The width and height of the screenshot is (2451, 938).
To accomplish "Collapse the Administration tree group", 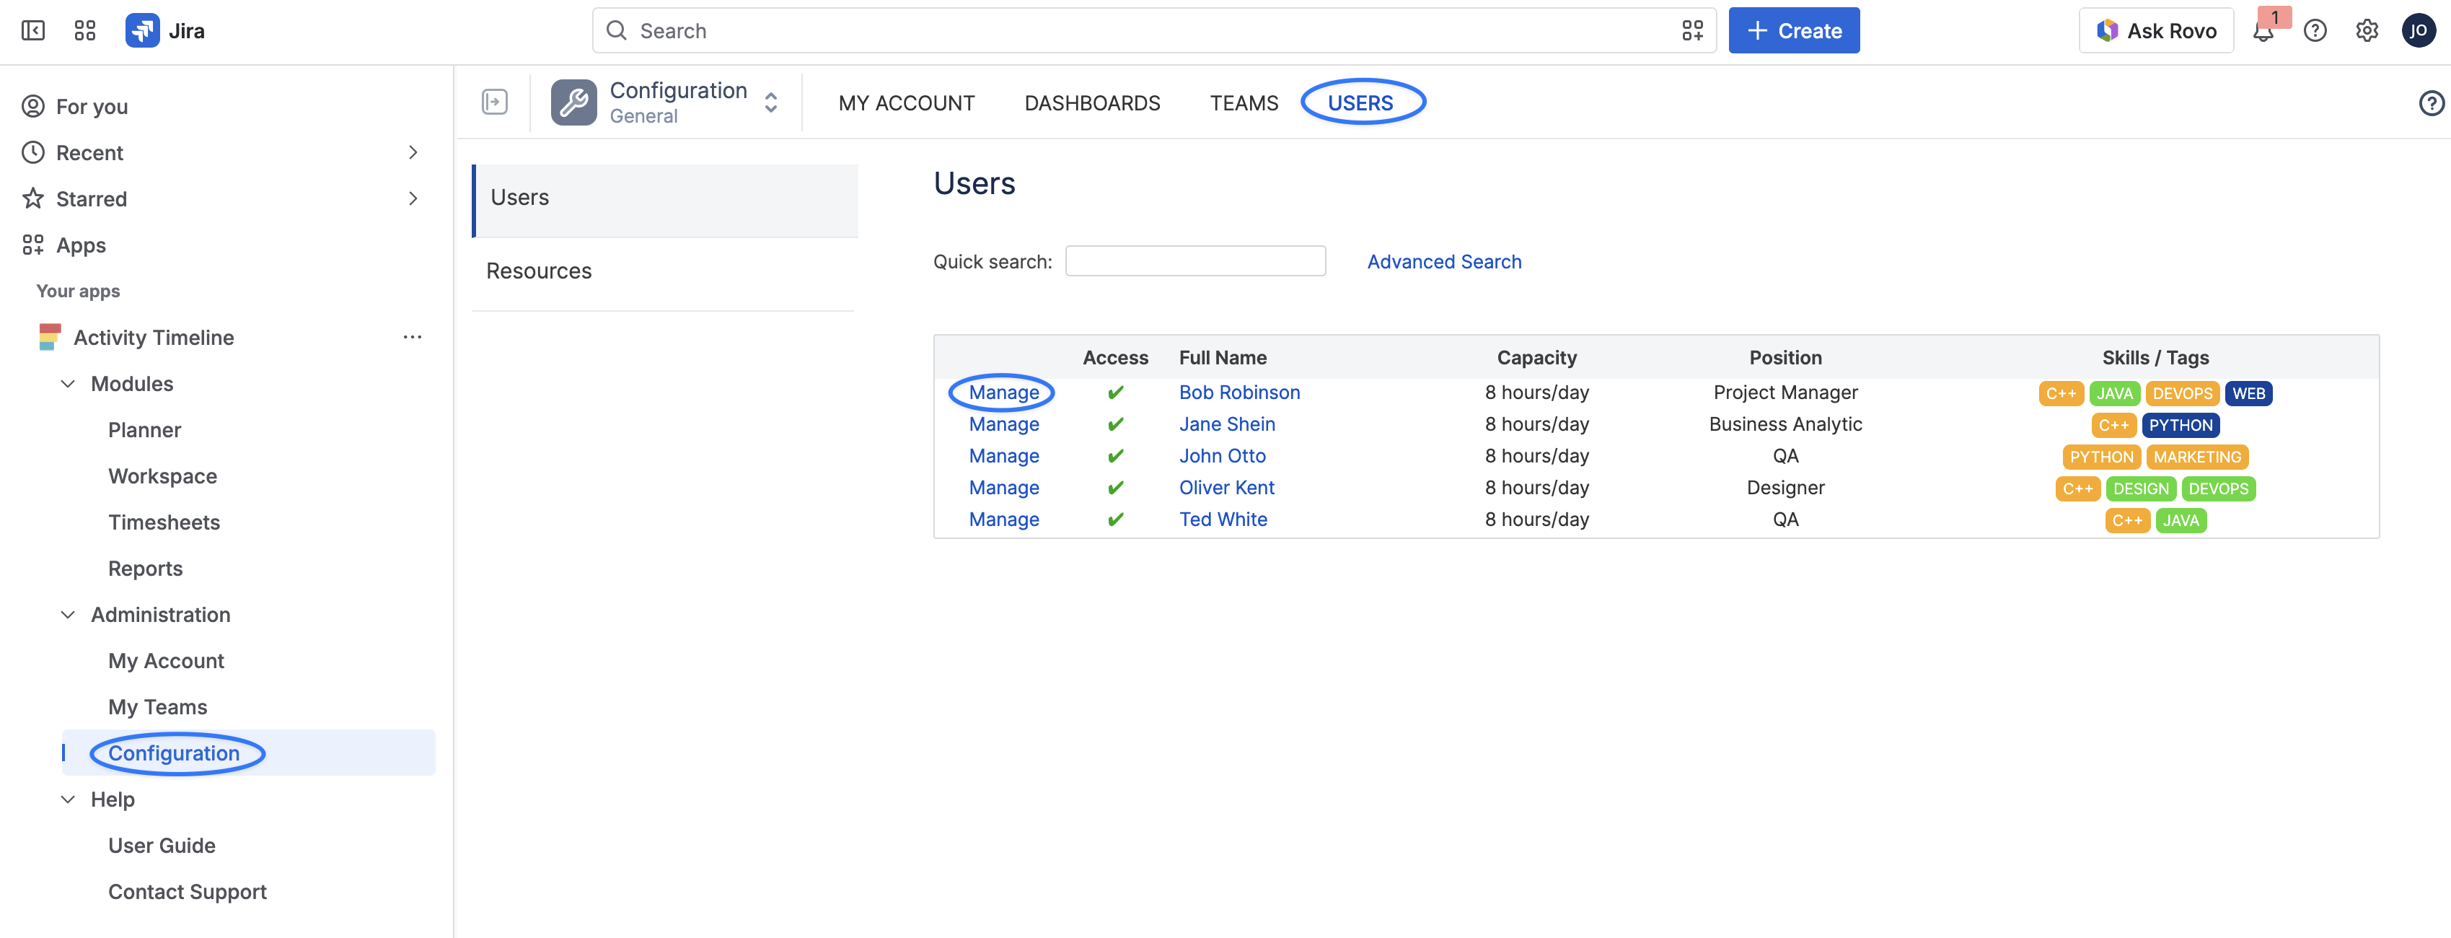I will (x=68, y=615).
